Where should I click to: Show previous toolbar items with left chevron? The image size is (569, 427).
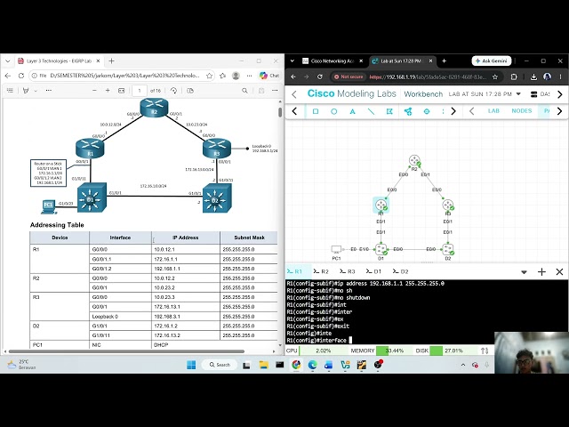pos(294,111)
